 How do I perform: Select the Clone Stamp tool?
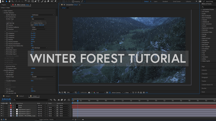[x=45, y=1]
